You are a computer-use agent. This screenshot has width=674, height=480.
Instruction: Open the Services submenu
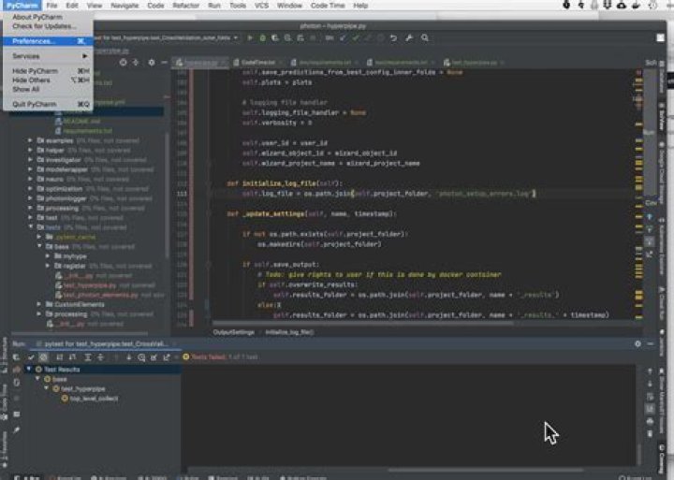48,56
